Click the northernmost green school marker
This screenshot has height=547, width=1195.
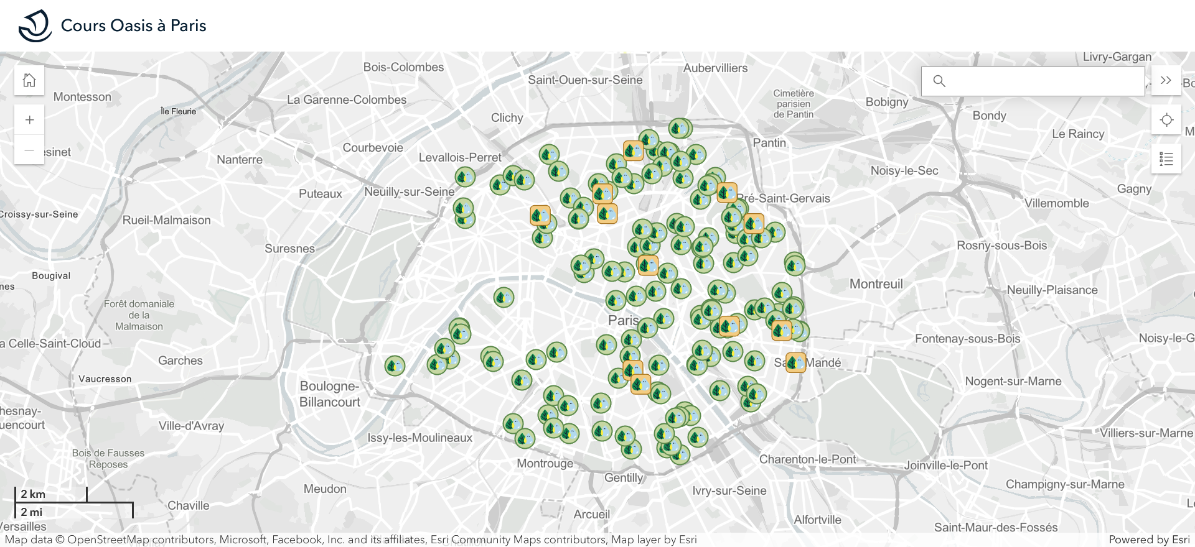[x=679, y=128]
